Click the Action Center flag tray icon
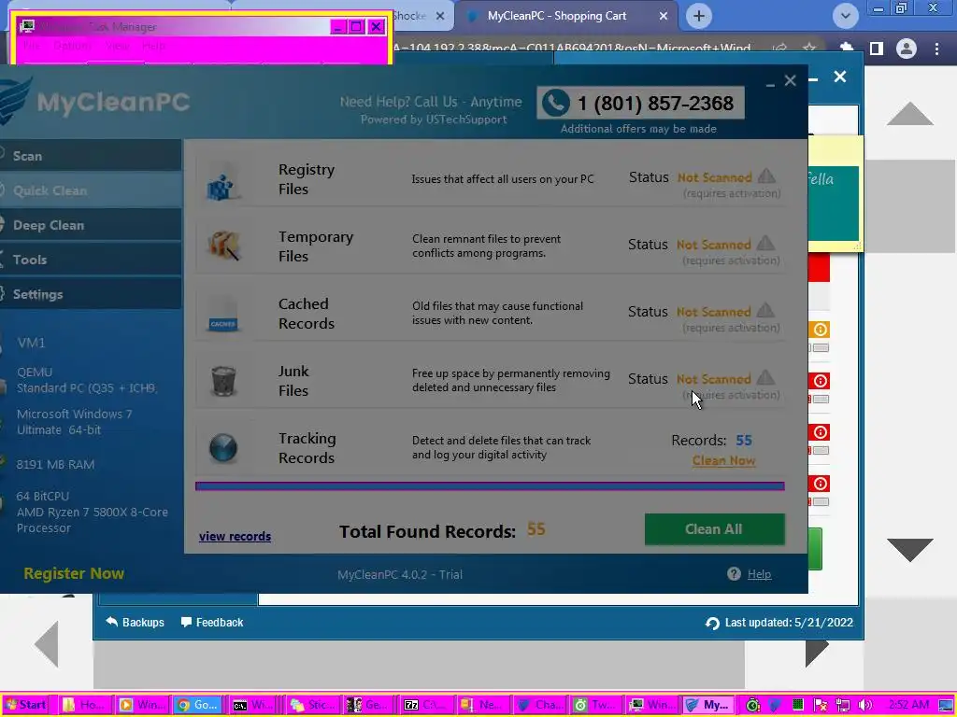 pyautogui.click(x=821, y=705)
